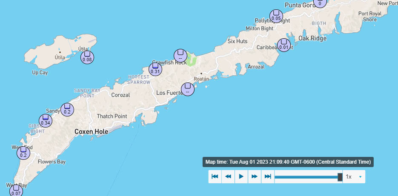Click the 0.08 rain gauge marker on Útila
Image resolution: width=398 pixels, height=196 pixels.
(x=87, y=57)
